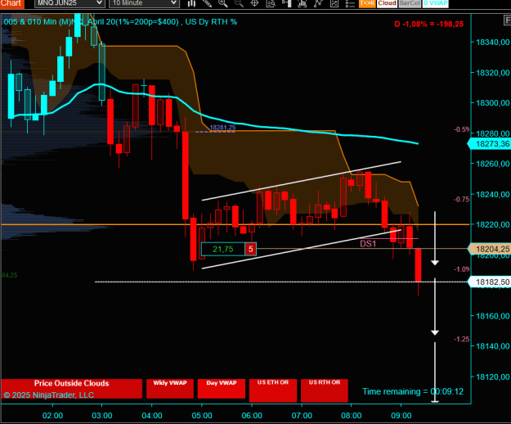Screen dimensions: 511x424
Task: Open the data box icon
Action: click(x=271, y=3)
